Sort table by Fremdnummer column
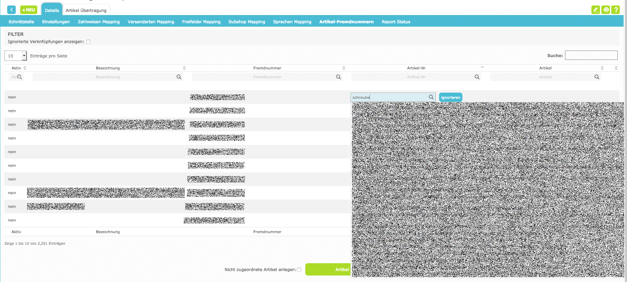 [x=267, y=68]
